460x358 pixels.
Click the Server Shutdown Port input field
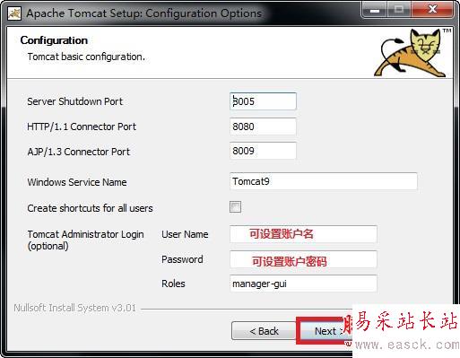point(263,101)
